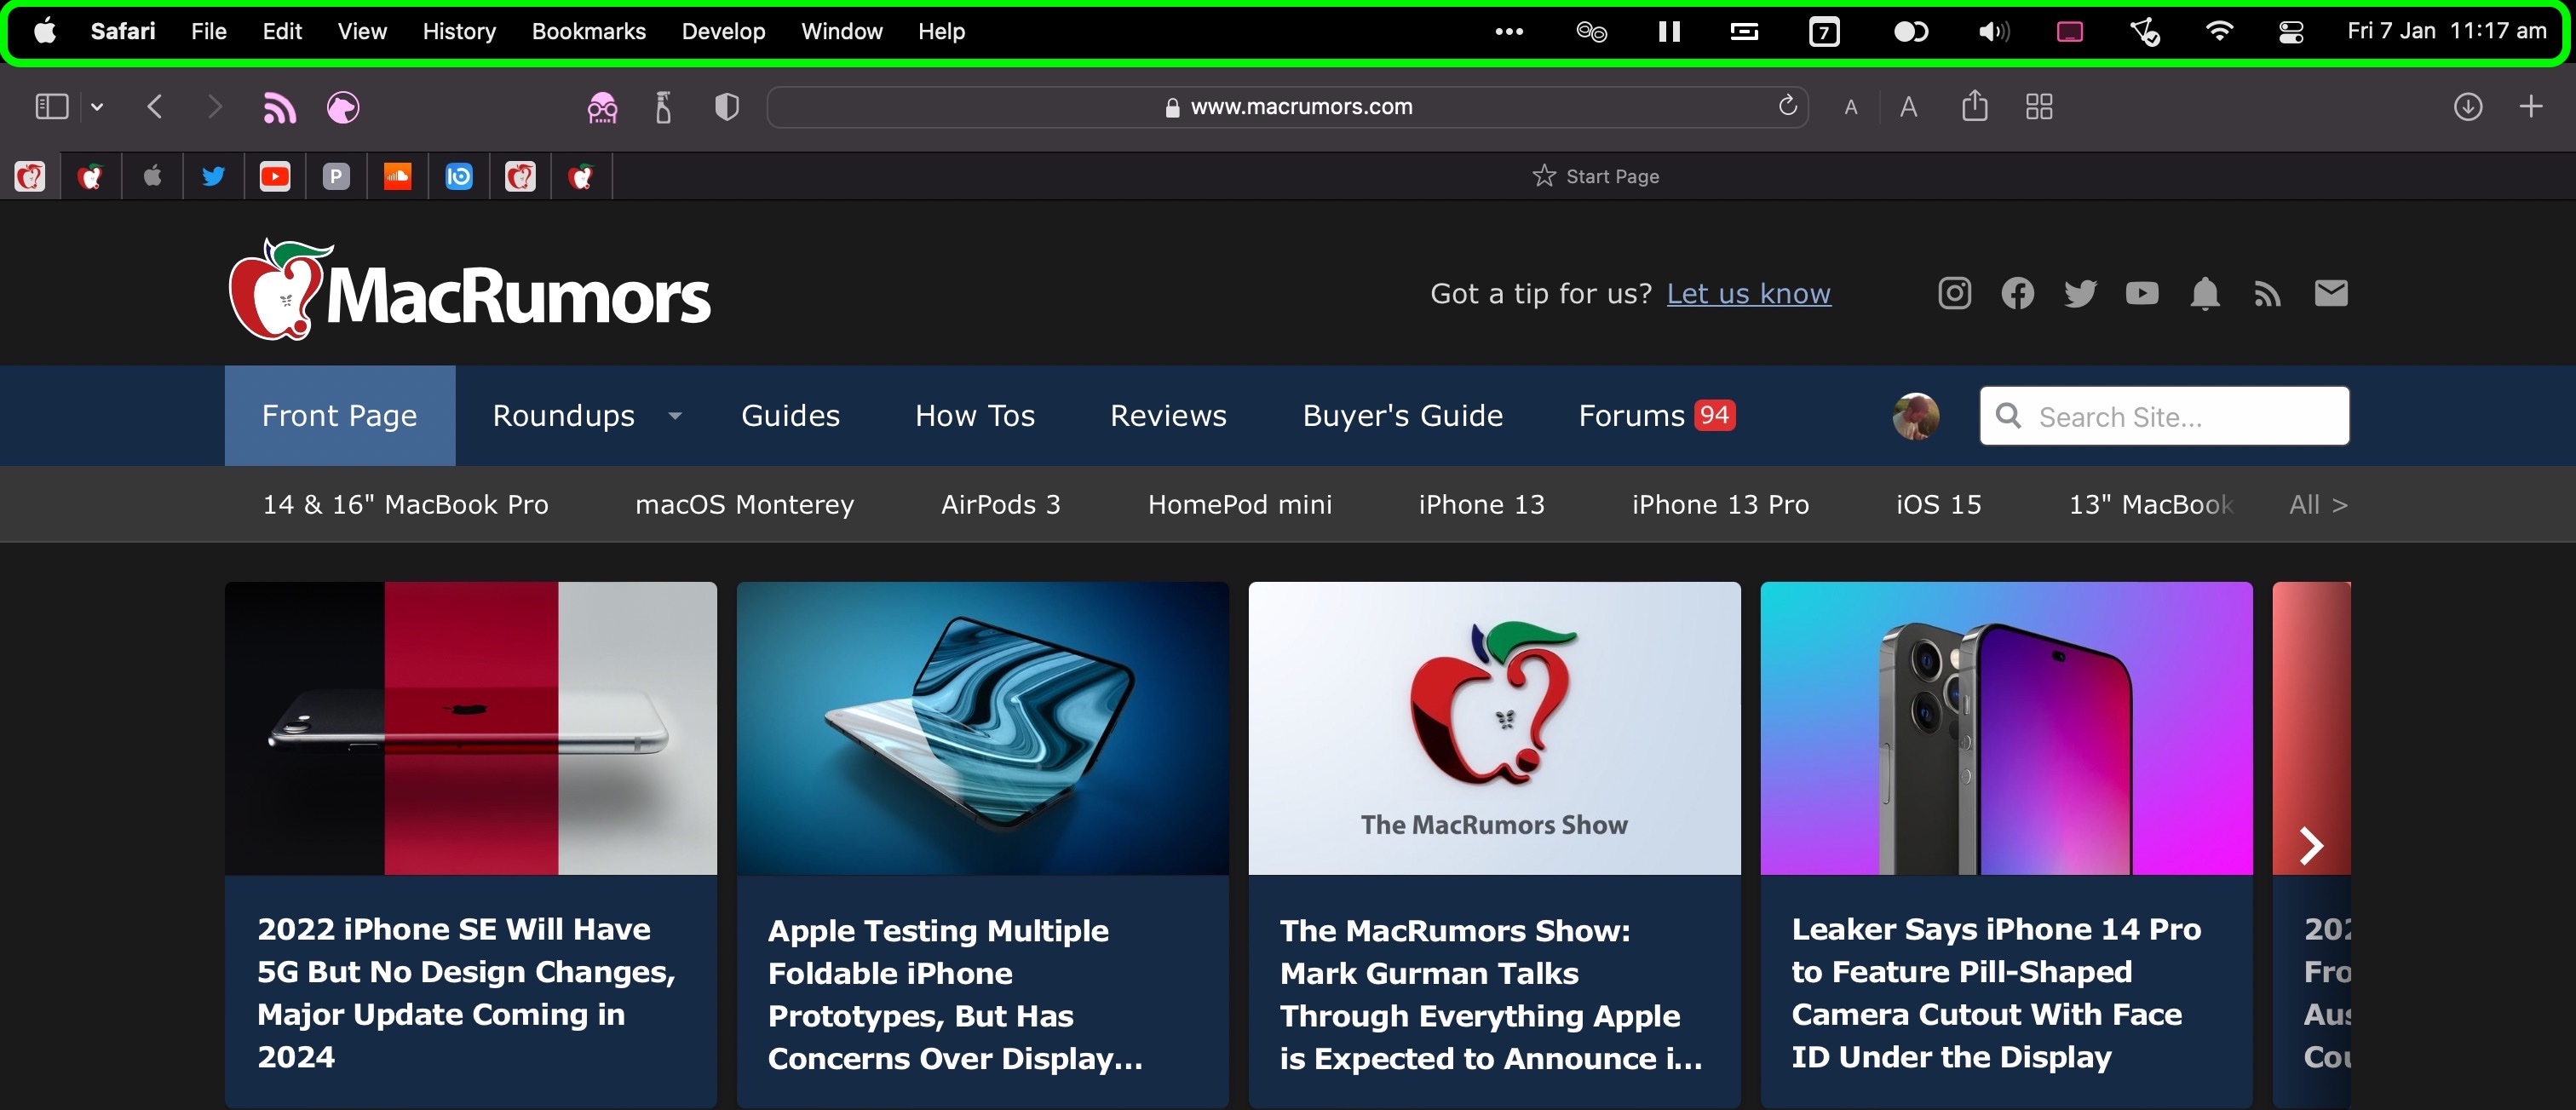Click the iPhone 14 Pro leaker article thumbnail
Image resolution: width=2576 pixels, height=1110 pixels.
pos(2004,729)
